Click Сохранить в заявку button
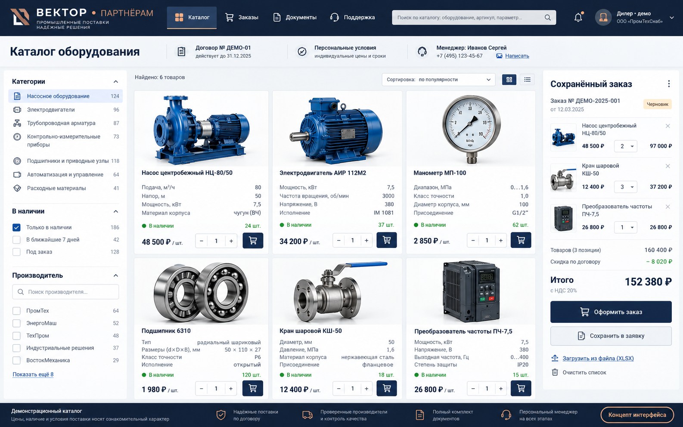Viewport: 683px width, 427px height. tap(611, 336)
